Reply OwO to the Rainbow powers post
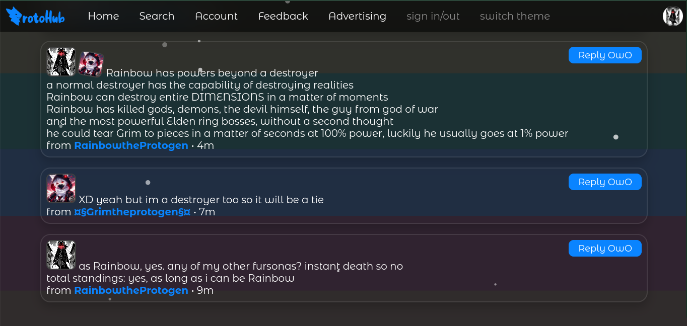Screen dimensions: 687x326 point(605,55)
